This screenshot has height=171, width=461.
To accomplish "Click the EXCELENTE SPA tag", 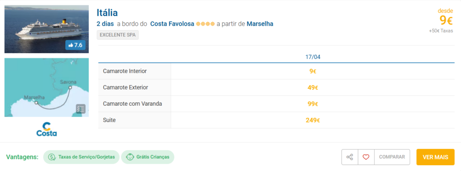I will coord(118,35).
